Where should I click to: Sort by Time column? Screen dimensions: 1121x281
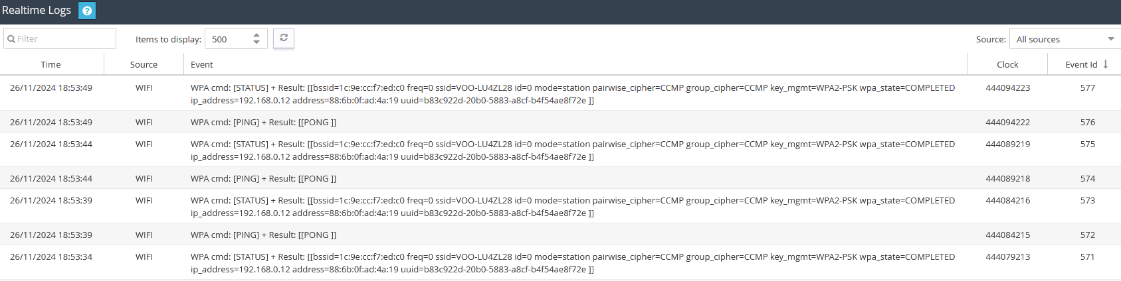click(51, 64)
